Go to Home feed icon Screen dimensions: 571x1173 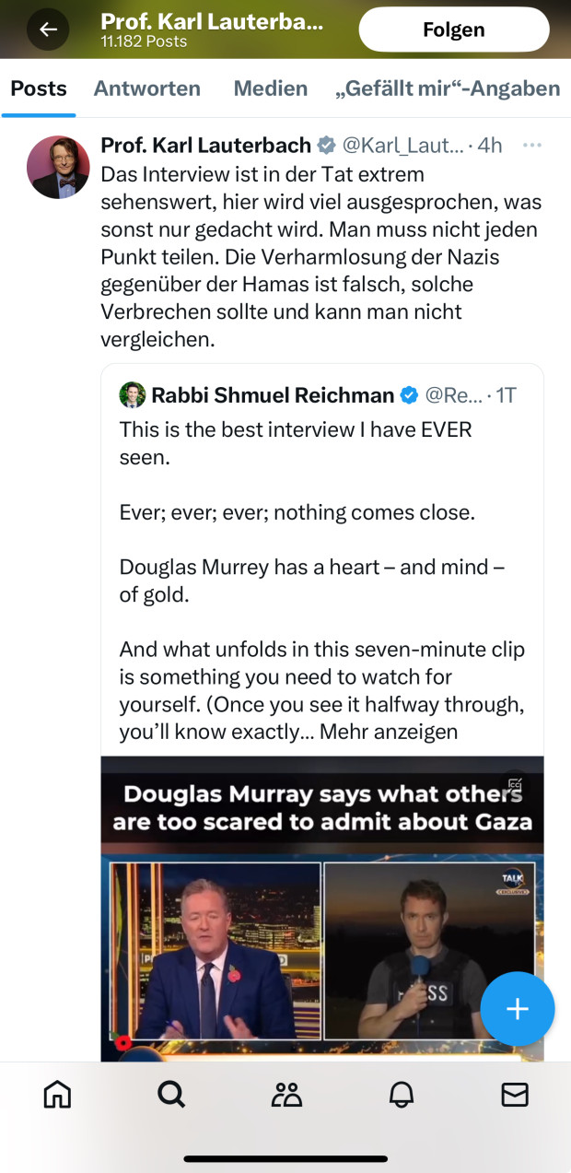tap(57, 1094)
